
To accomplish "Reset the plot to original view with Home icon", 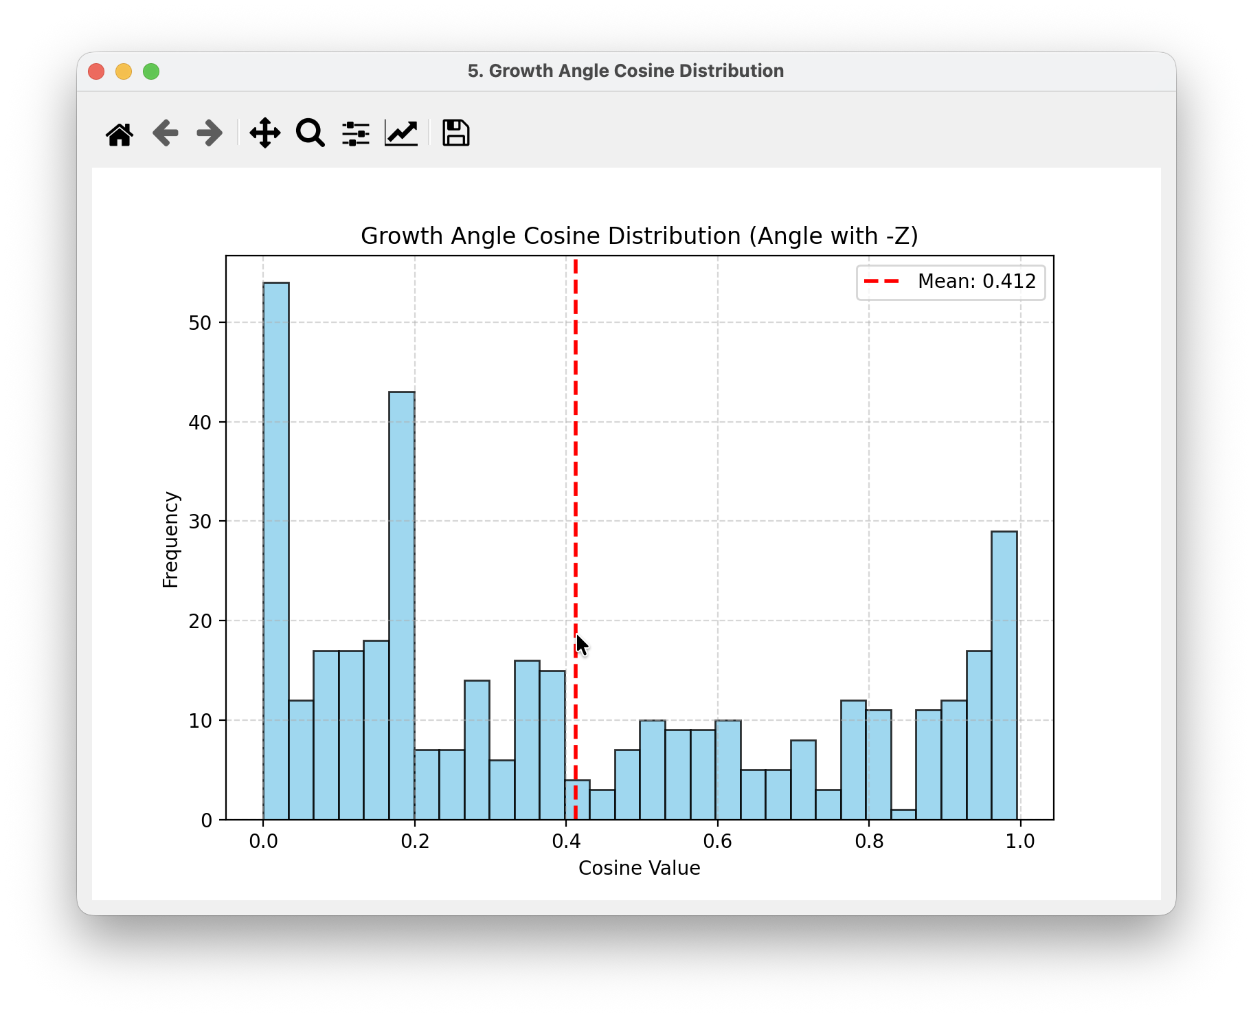I will [x=120, y=133].
